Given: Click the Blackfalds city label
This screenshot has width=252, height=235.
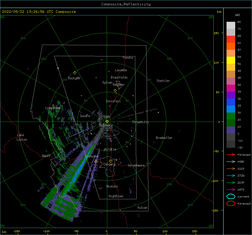Looking at the screenshot, I should [x=119, y=77].
